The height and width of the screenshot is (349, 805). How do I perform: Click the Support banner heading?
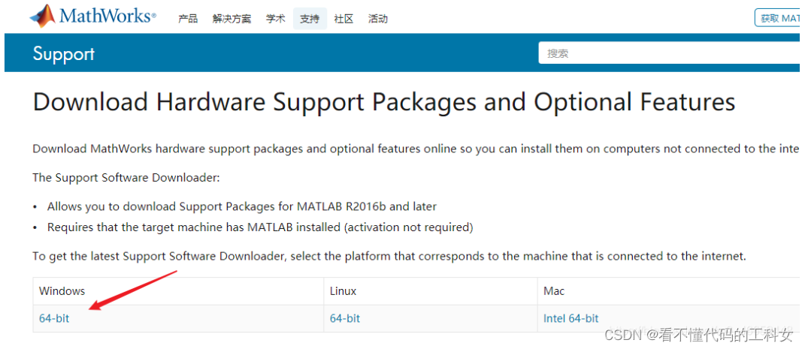pyautogui.click(x=64, y=53)
